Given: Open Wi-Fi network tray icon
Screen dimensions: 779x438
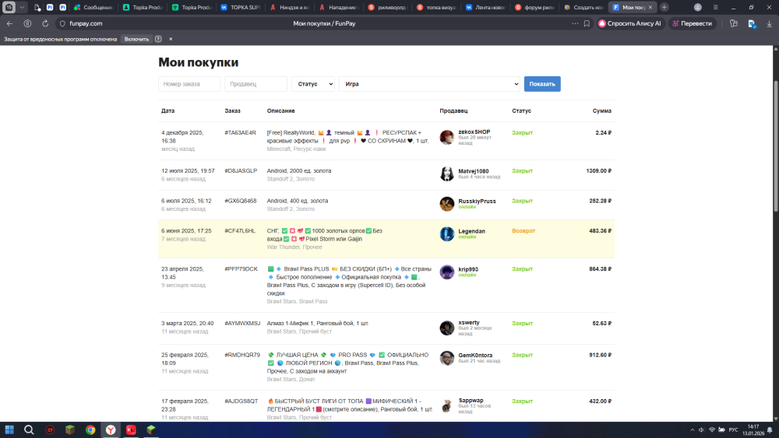Looking at the screenshot, I should click(712, 429).
